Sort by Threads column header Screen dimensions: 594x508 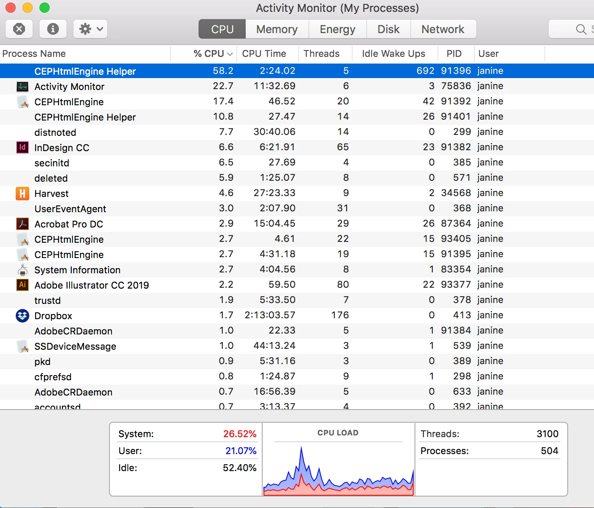pos(325,53)
